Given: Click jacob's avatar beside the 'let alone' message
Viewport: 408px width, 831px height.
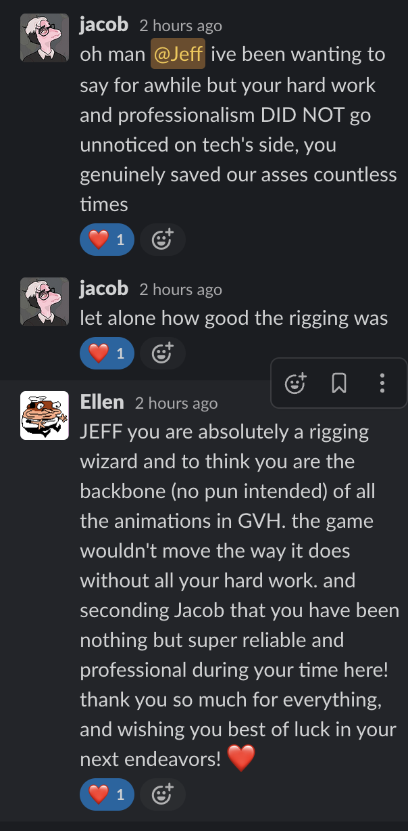Looking at the screenshot, I should [45, 301].
